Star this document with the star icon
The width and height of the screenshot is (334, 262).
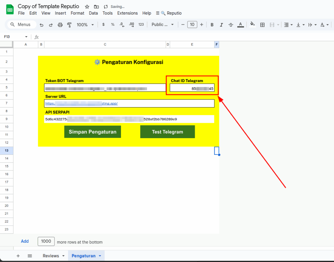coord(87,7)
